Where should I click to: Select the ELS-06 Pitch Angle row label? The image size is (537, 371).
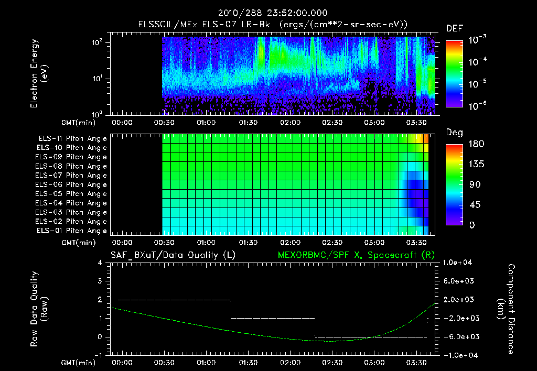point(71,185)
